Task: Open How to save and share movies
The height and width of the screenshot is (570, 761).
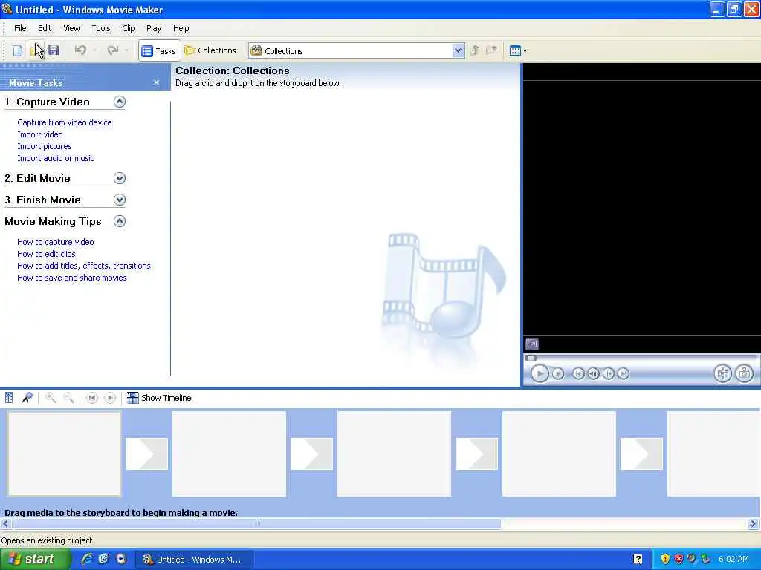Action: pyautogui.click(x=72, y=278)
